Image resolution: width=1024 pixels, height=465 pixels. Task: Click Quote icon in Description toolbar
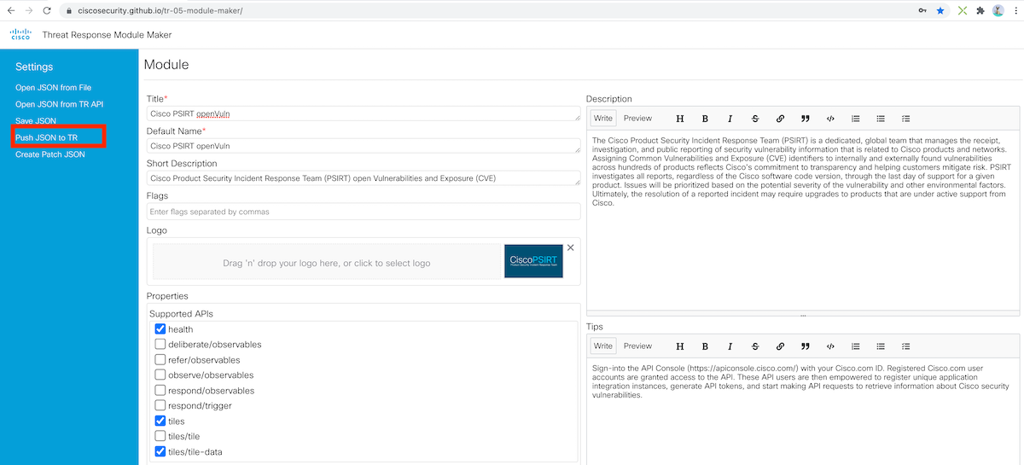pos(806,119)
